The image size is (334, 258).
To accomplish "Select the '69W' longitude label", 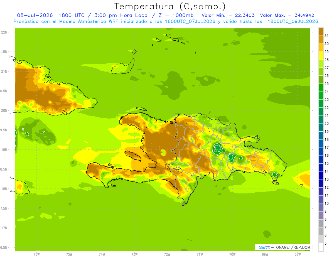I will (x=265, y=254).
